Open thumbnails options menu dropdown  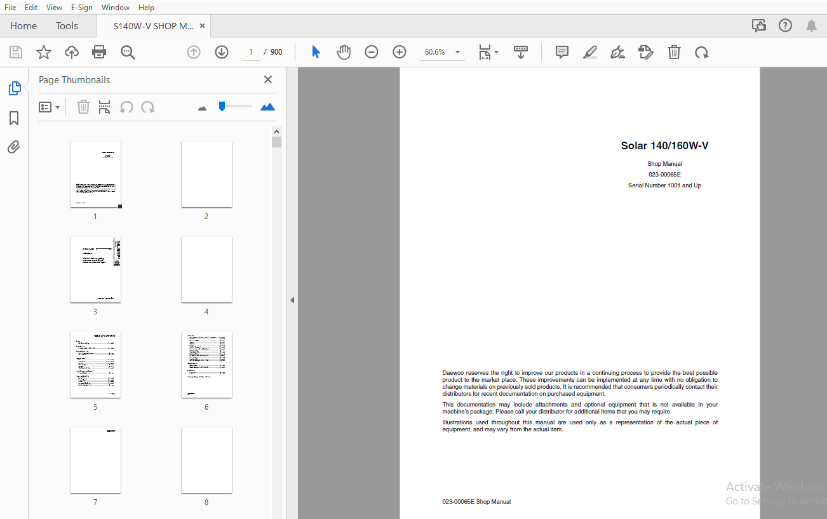[50, 107]
